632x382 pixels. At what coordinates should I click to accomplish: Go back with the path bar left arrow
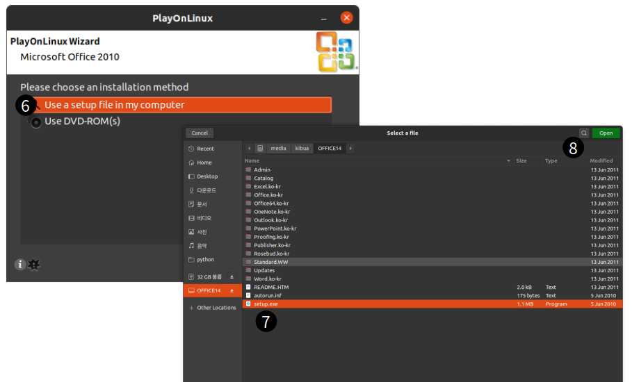point(249,149)
